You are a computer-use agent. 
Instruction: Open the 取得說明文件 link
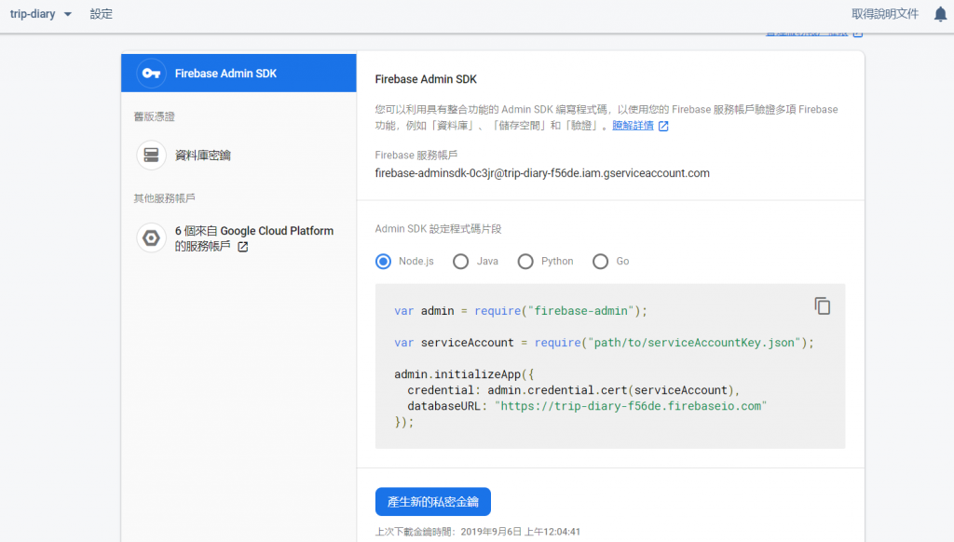(885, 14)
